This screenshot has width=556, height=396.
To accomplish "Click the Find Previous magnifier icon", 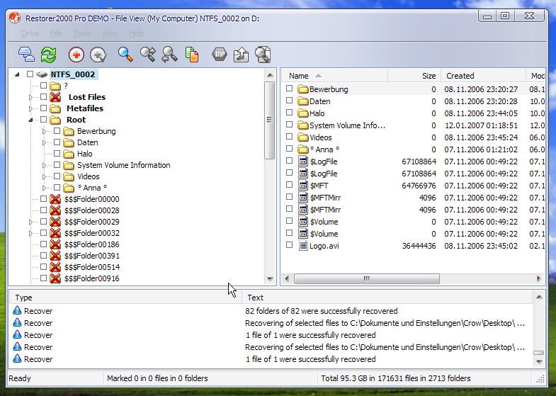I will (x=169, y=55).
